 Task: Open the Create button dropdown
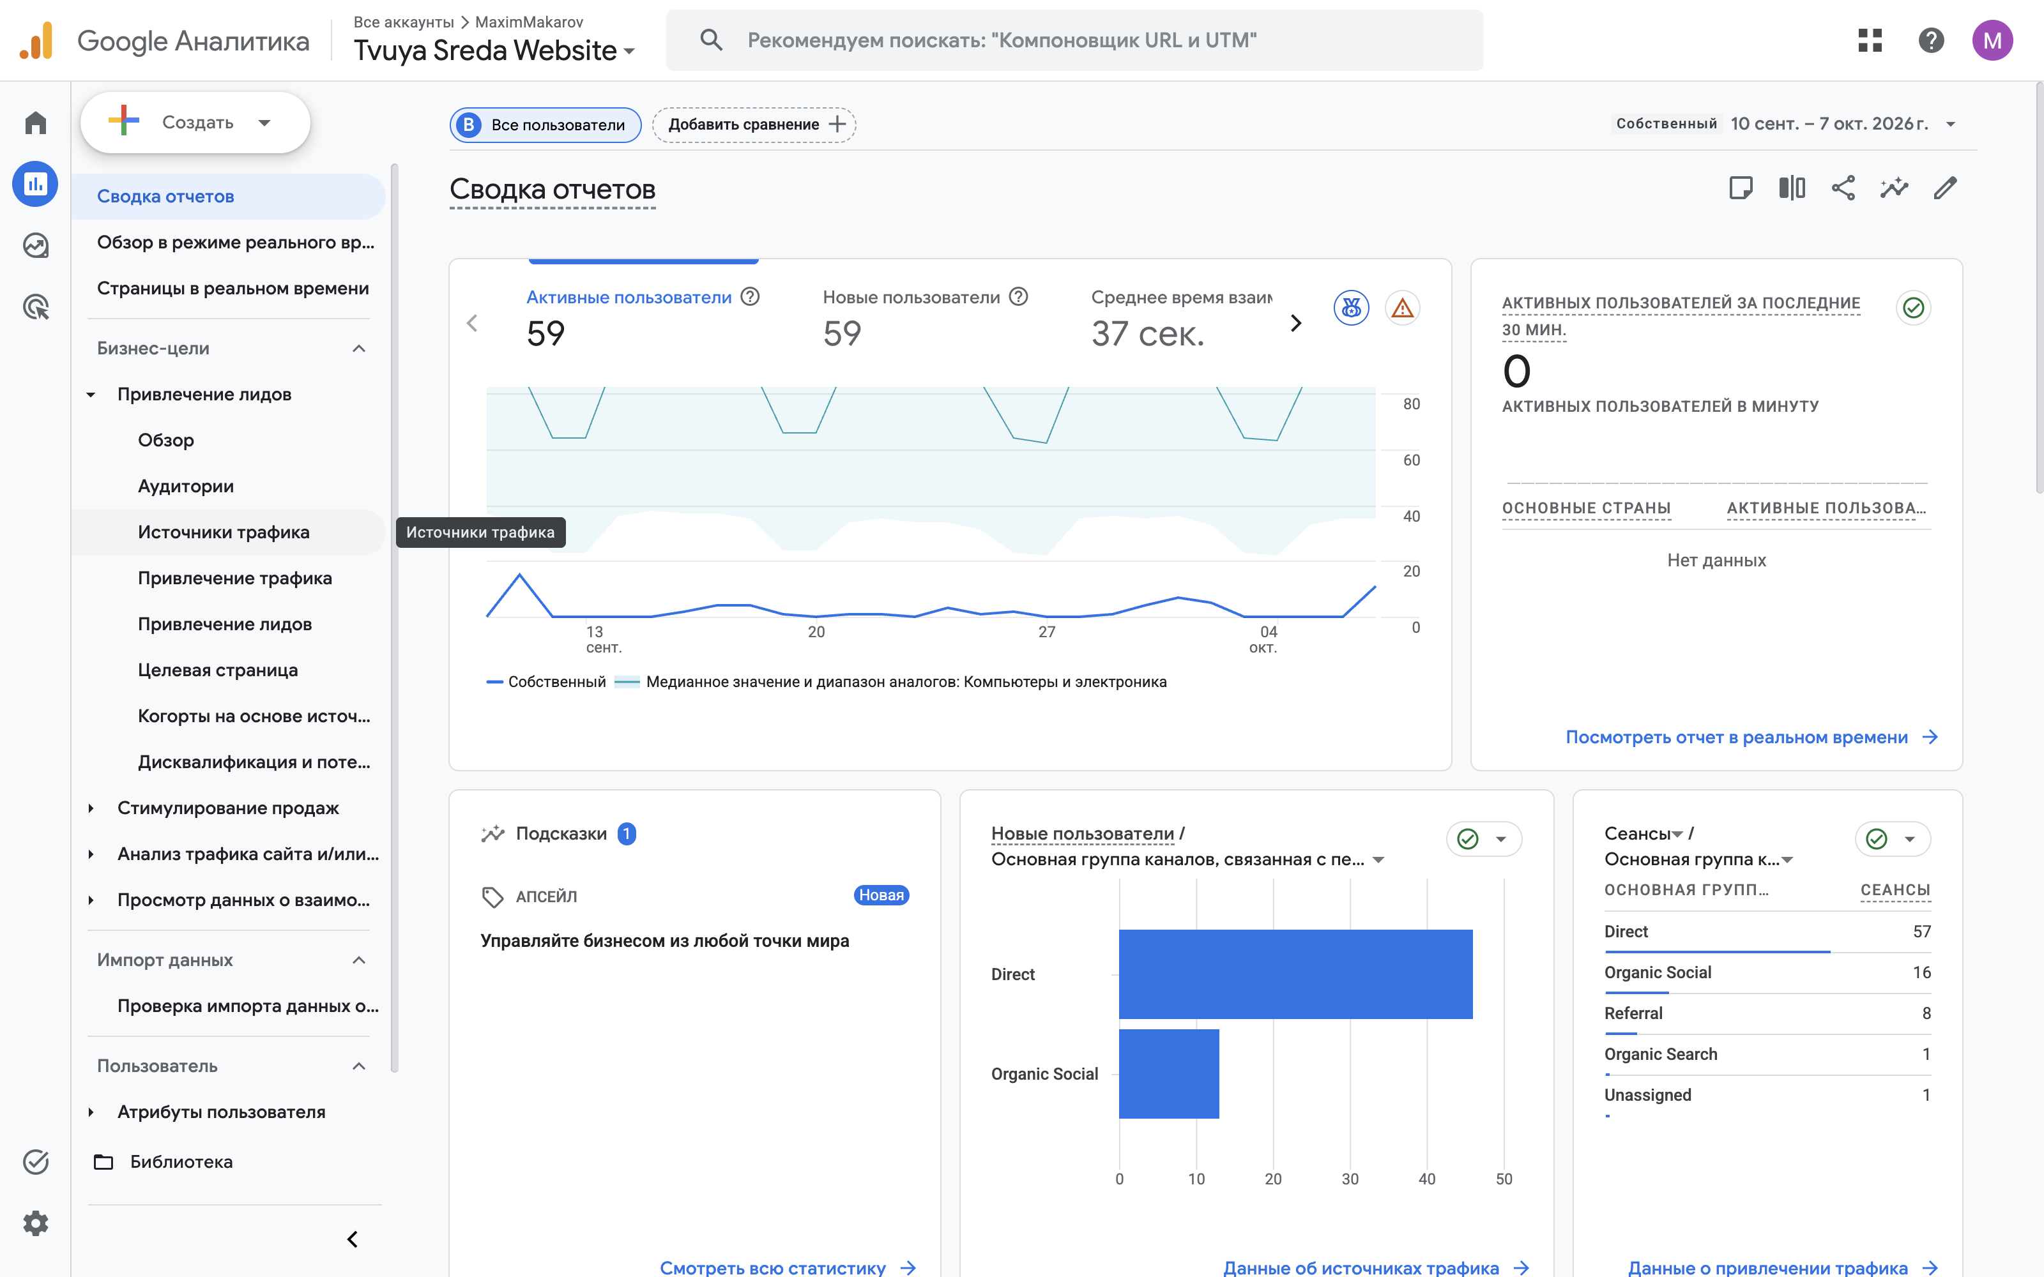(195, 123)
